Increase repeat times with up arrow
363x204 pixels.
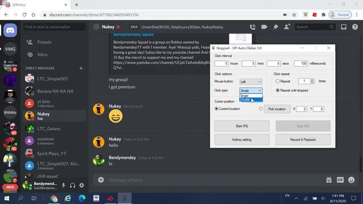click(x=312, y=80)
